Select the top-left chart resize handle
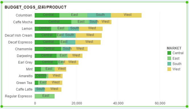Image resolution: width=189 pixels, height=109 pixels. (2, 2)
